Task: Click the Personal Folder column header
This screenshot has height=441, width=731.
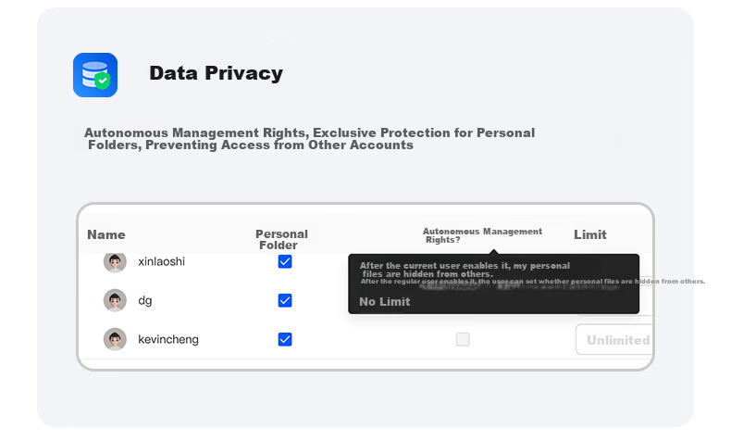Action: (x=281, y=239)
